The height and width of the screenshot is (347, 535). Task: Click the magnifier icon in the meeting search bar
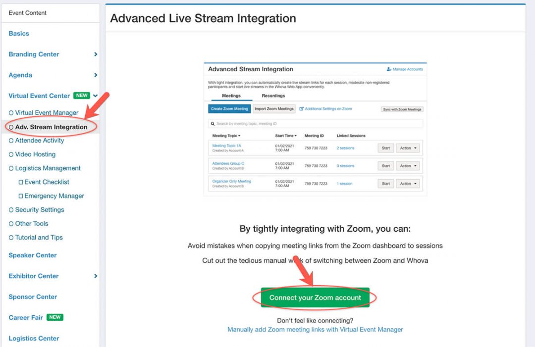[x=212, y=123]
